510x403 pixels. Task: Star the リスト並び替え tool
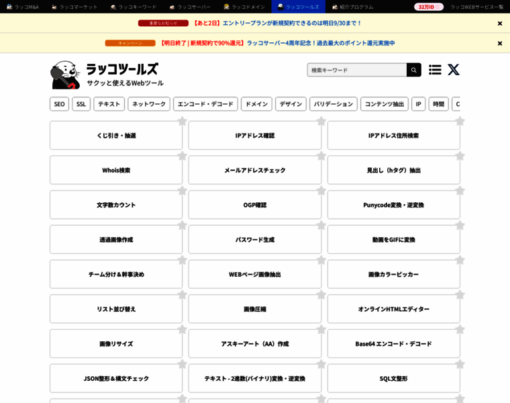[182, 295]
